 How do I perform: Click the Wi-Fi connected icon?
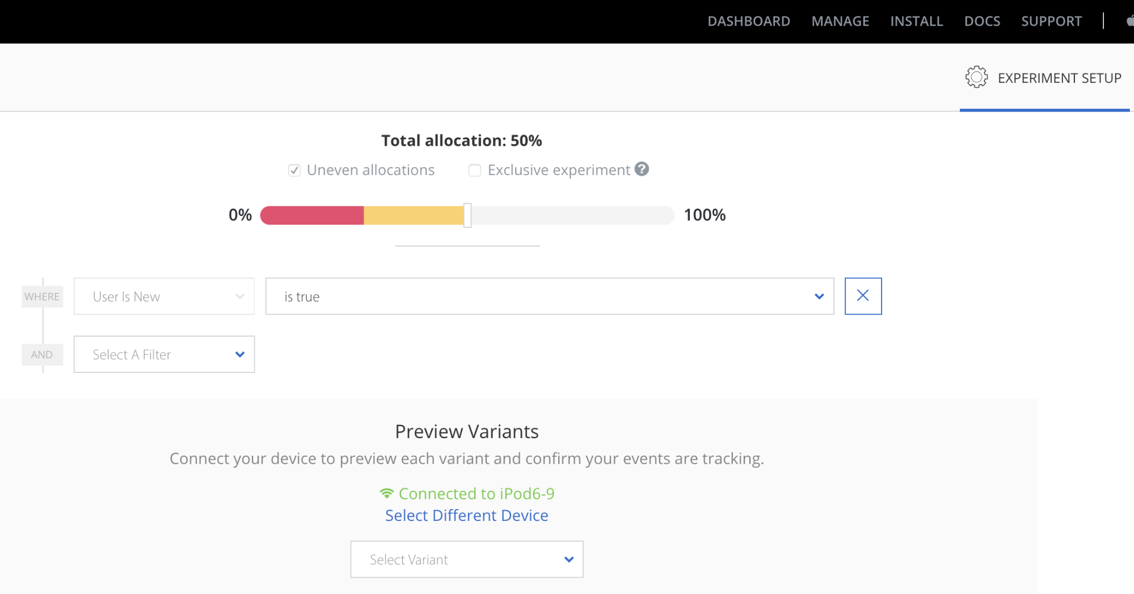click(386, 494)
